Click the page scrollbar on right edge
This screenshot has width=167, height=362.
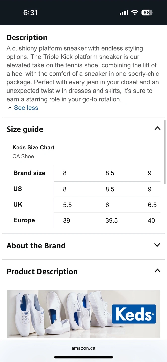point(165,152)
